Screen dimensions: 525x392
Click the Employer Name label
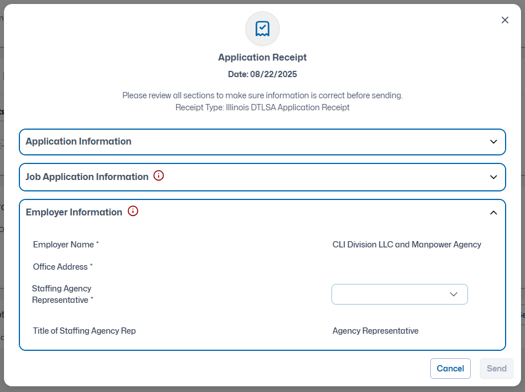click(66, 245)
